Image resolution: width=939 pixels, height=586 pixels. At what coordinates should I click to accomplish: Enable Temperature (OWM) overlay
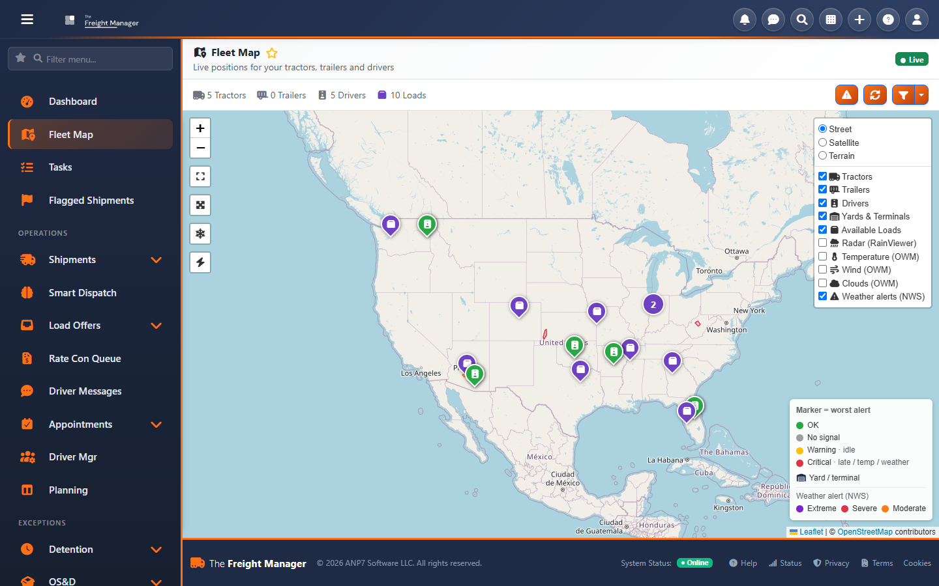coord(823,257)
